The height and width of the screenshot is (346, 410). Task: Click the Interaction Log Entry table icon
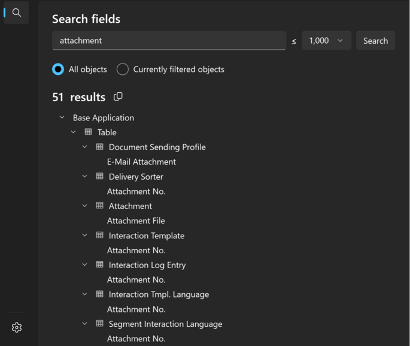click(x=99, y=265)
